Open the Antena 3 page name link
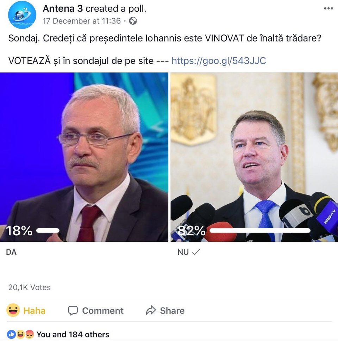The width and height of the screenshot is (338, 341). tap(63, 8)
